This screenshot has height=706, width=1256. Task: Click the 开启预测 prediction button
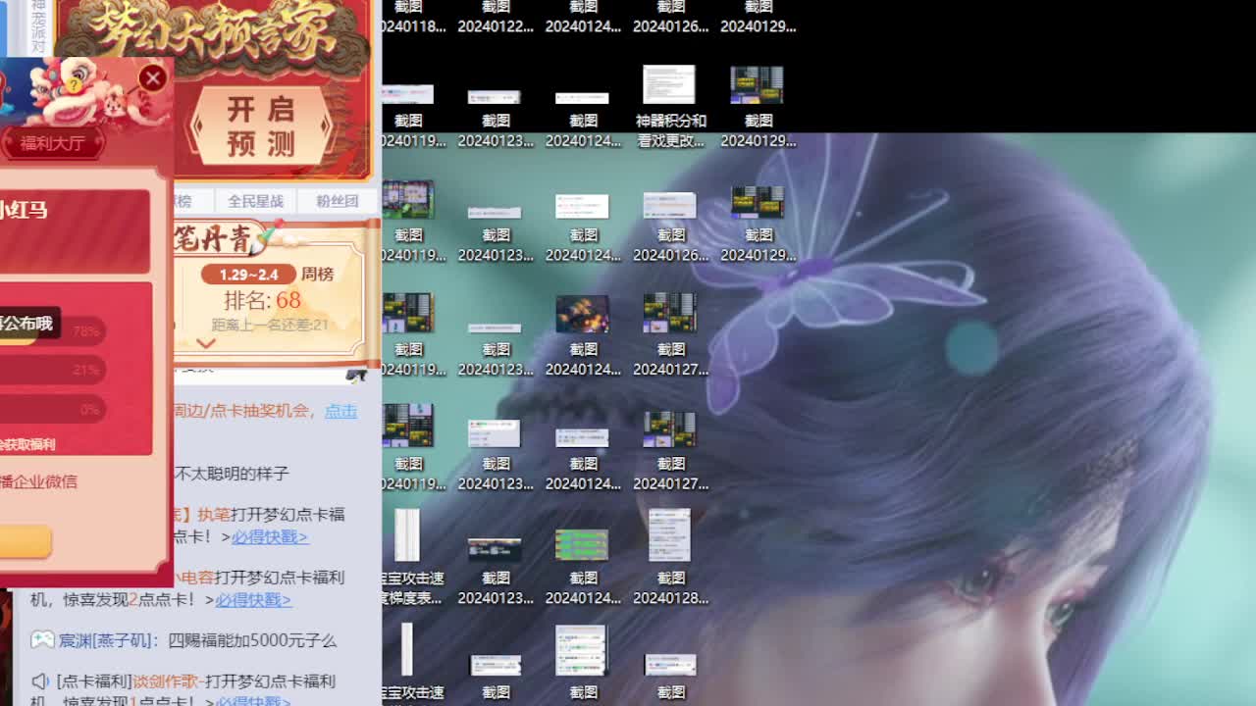click(261, 126)
